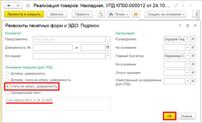The width and height of the screenshot is (202, 123).
Task: Open the Руководитель dropdown arrow
Action: [x=187, y=39]
